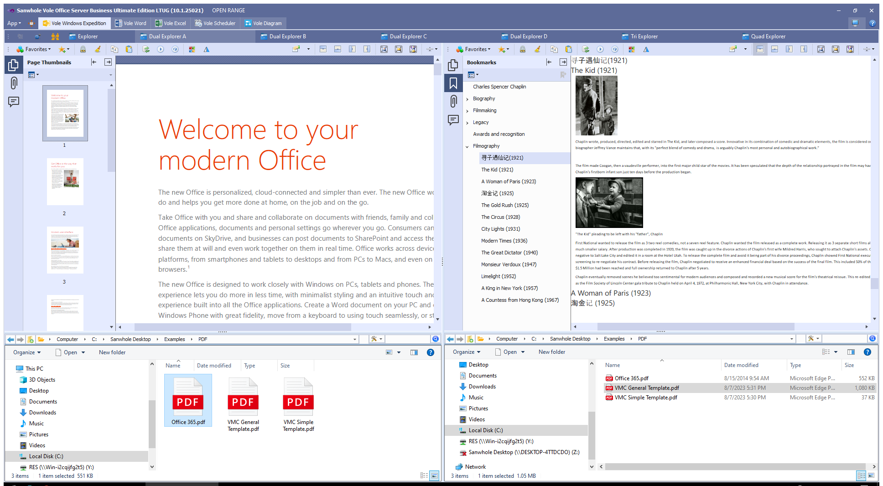Switch to Vole Word tab
883x486 pixels.
point(130,23)
